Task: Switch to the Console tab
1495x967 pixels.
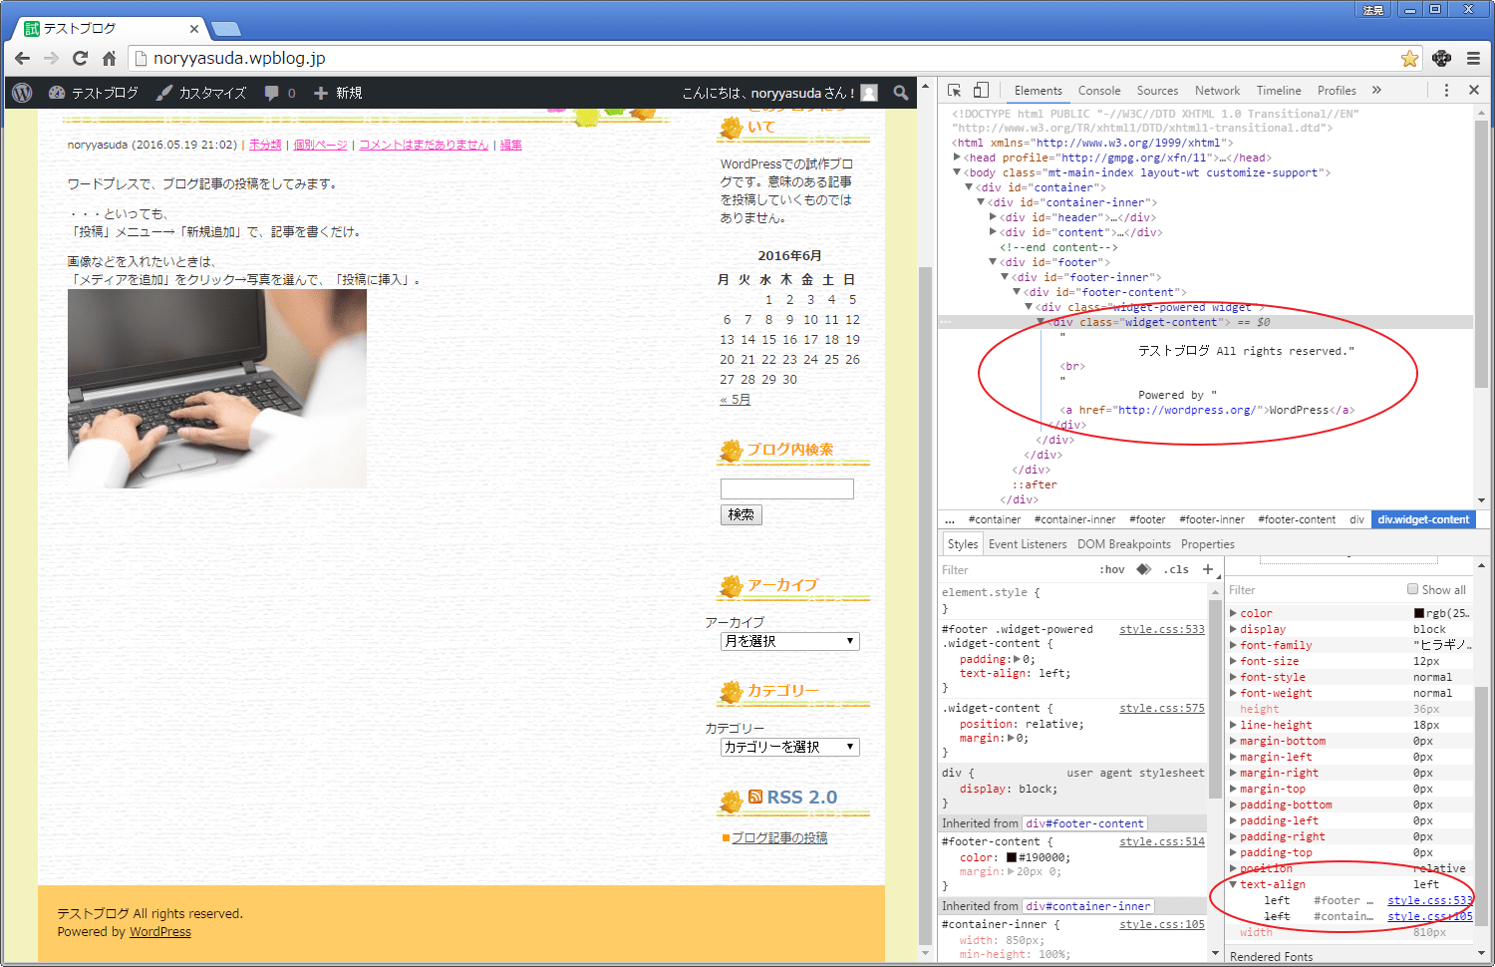Action: coord(1098,91)
